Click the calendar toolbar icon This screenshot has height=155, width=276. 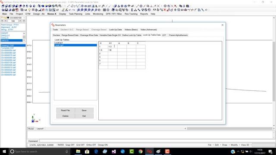tap(17, 10)
